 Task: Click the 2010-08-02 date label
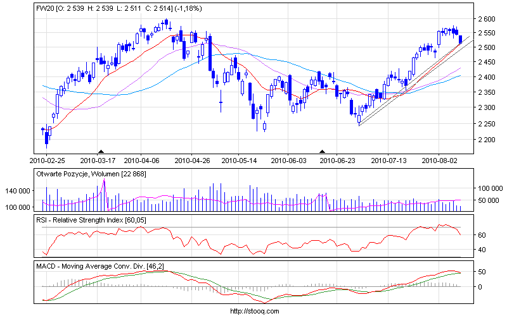[x=439, y=161]
